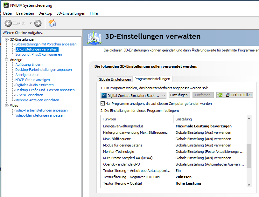Click the NVIDIA Systemsteuerung title icon
259x197 pixels.
tap(6, 5)
